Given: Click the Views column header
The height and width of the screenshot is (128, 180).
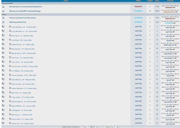Looking at the screenshot, I should (157, 1).
